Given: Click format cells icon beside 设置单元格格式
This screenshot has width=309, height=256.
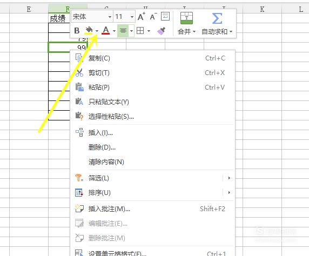Looking at the screenshot, I should (79, 253).
